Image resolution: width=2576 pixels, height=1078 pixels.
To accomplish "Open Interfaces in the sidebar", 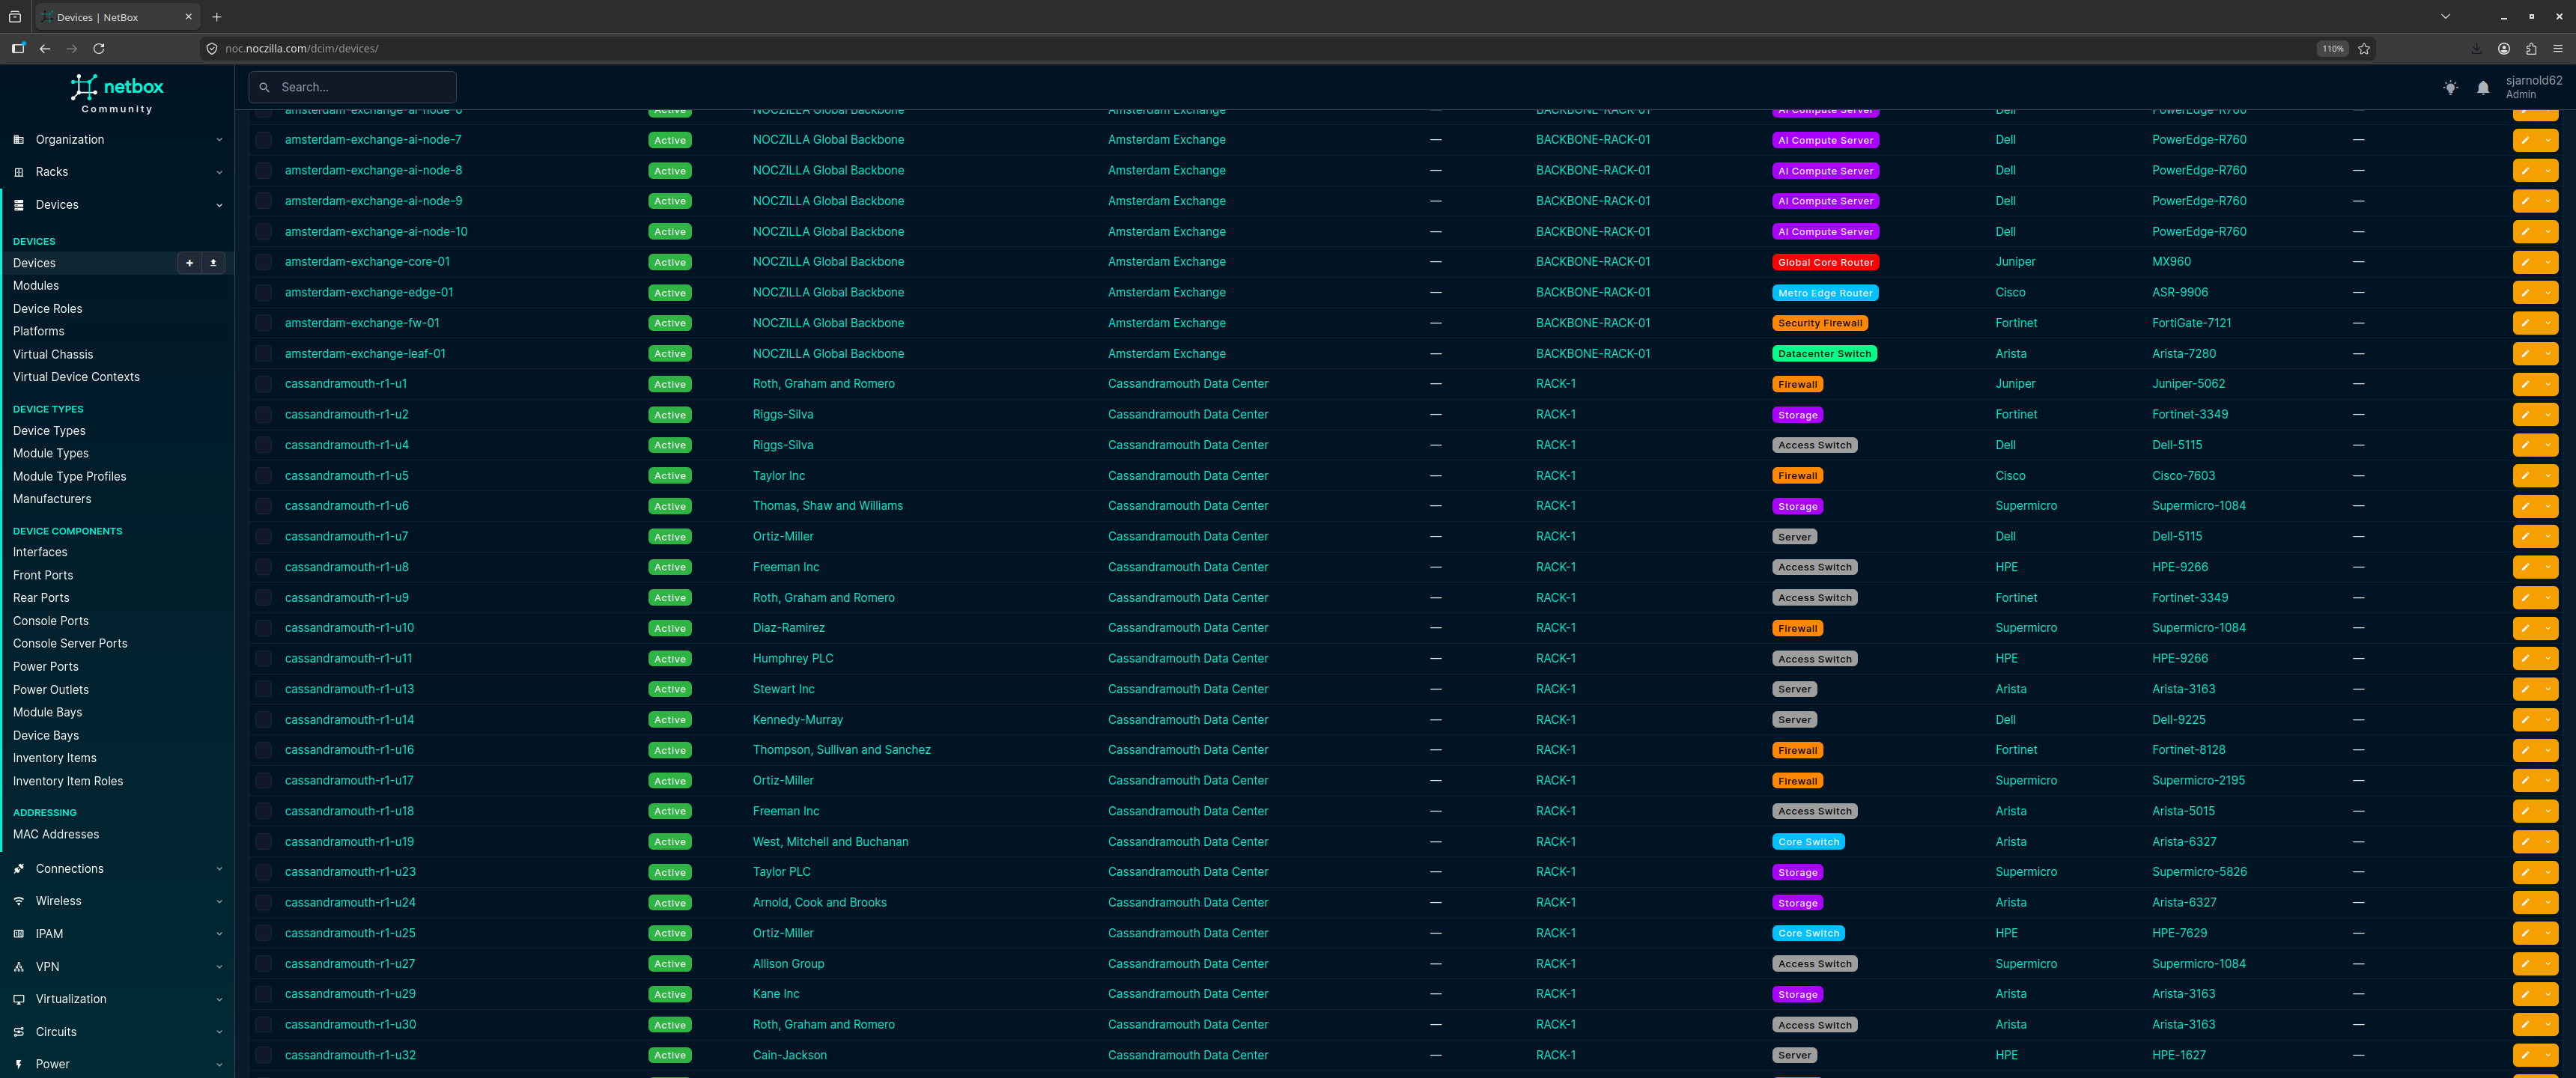I will click(40, 552).
